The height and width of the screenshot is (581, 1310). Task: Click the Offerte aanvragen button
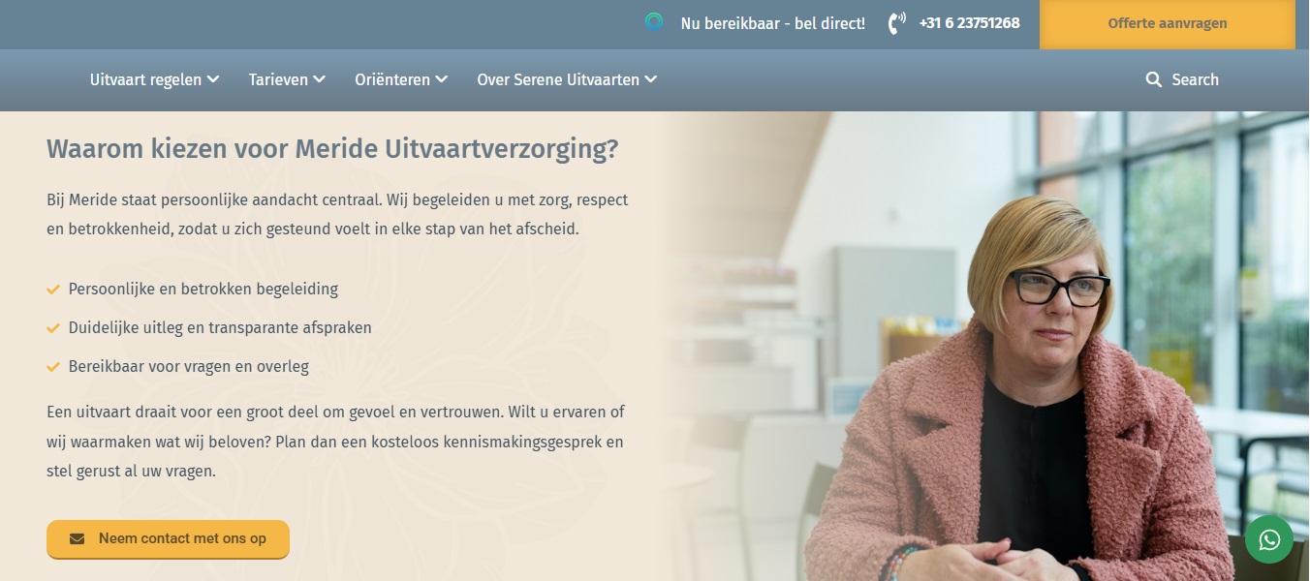pos(1168,24)
